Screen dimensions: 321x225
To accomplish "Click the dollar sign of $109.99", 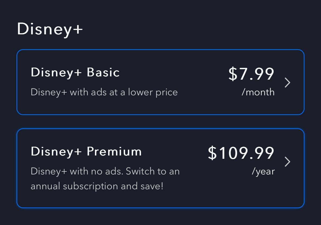I will (212, 153).
